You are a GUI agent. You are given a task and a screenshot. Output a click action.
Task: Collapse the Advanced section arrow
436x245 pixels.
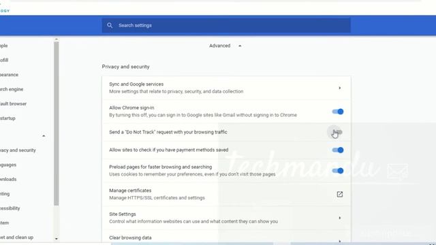pos(240,46)
